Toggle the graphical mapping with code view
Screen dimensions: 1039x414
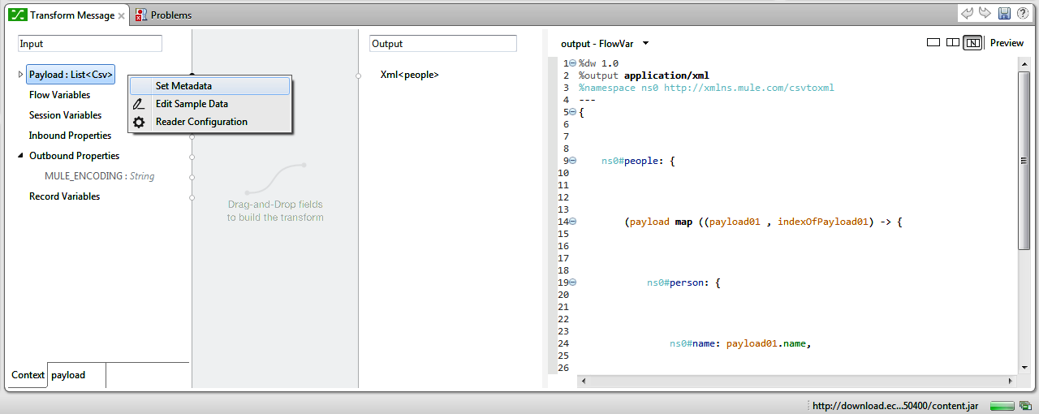[x=972, y=43]
